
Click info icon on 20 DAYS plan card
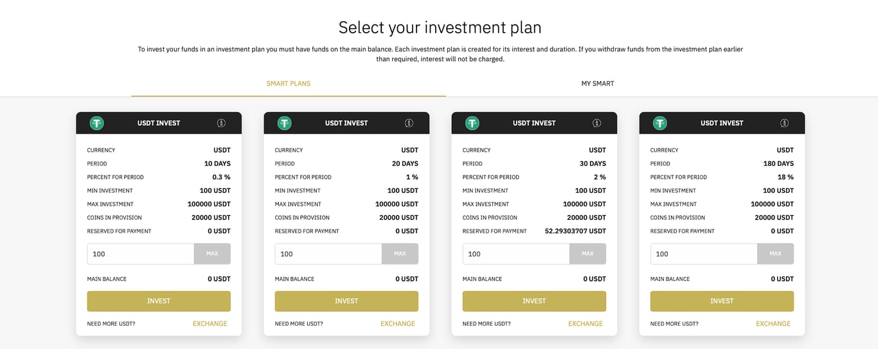click(409, 123)
